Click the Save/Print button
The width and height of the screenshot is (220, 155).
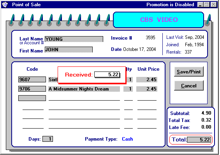tap(189, 72)
